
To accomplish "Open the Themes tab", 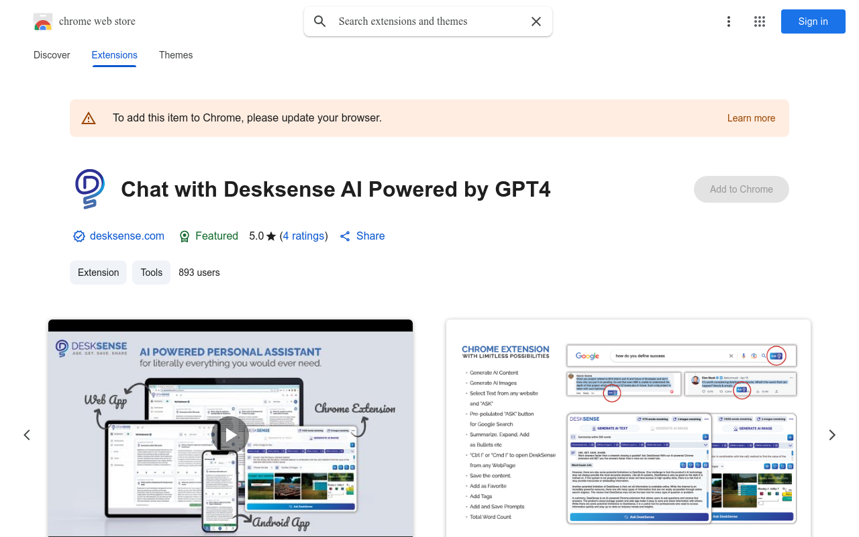I will [176, 55].
